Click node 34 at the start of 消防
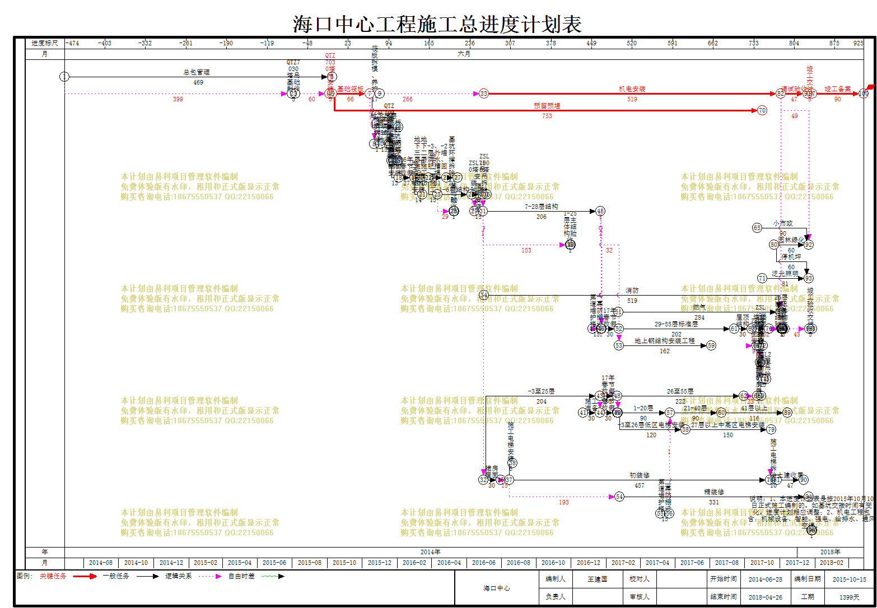This screenshot has height=608, width=877. 484,295
